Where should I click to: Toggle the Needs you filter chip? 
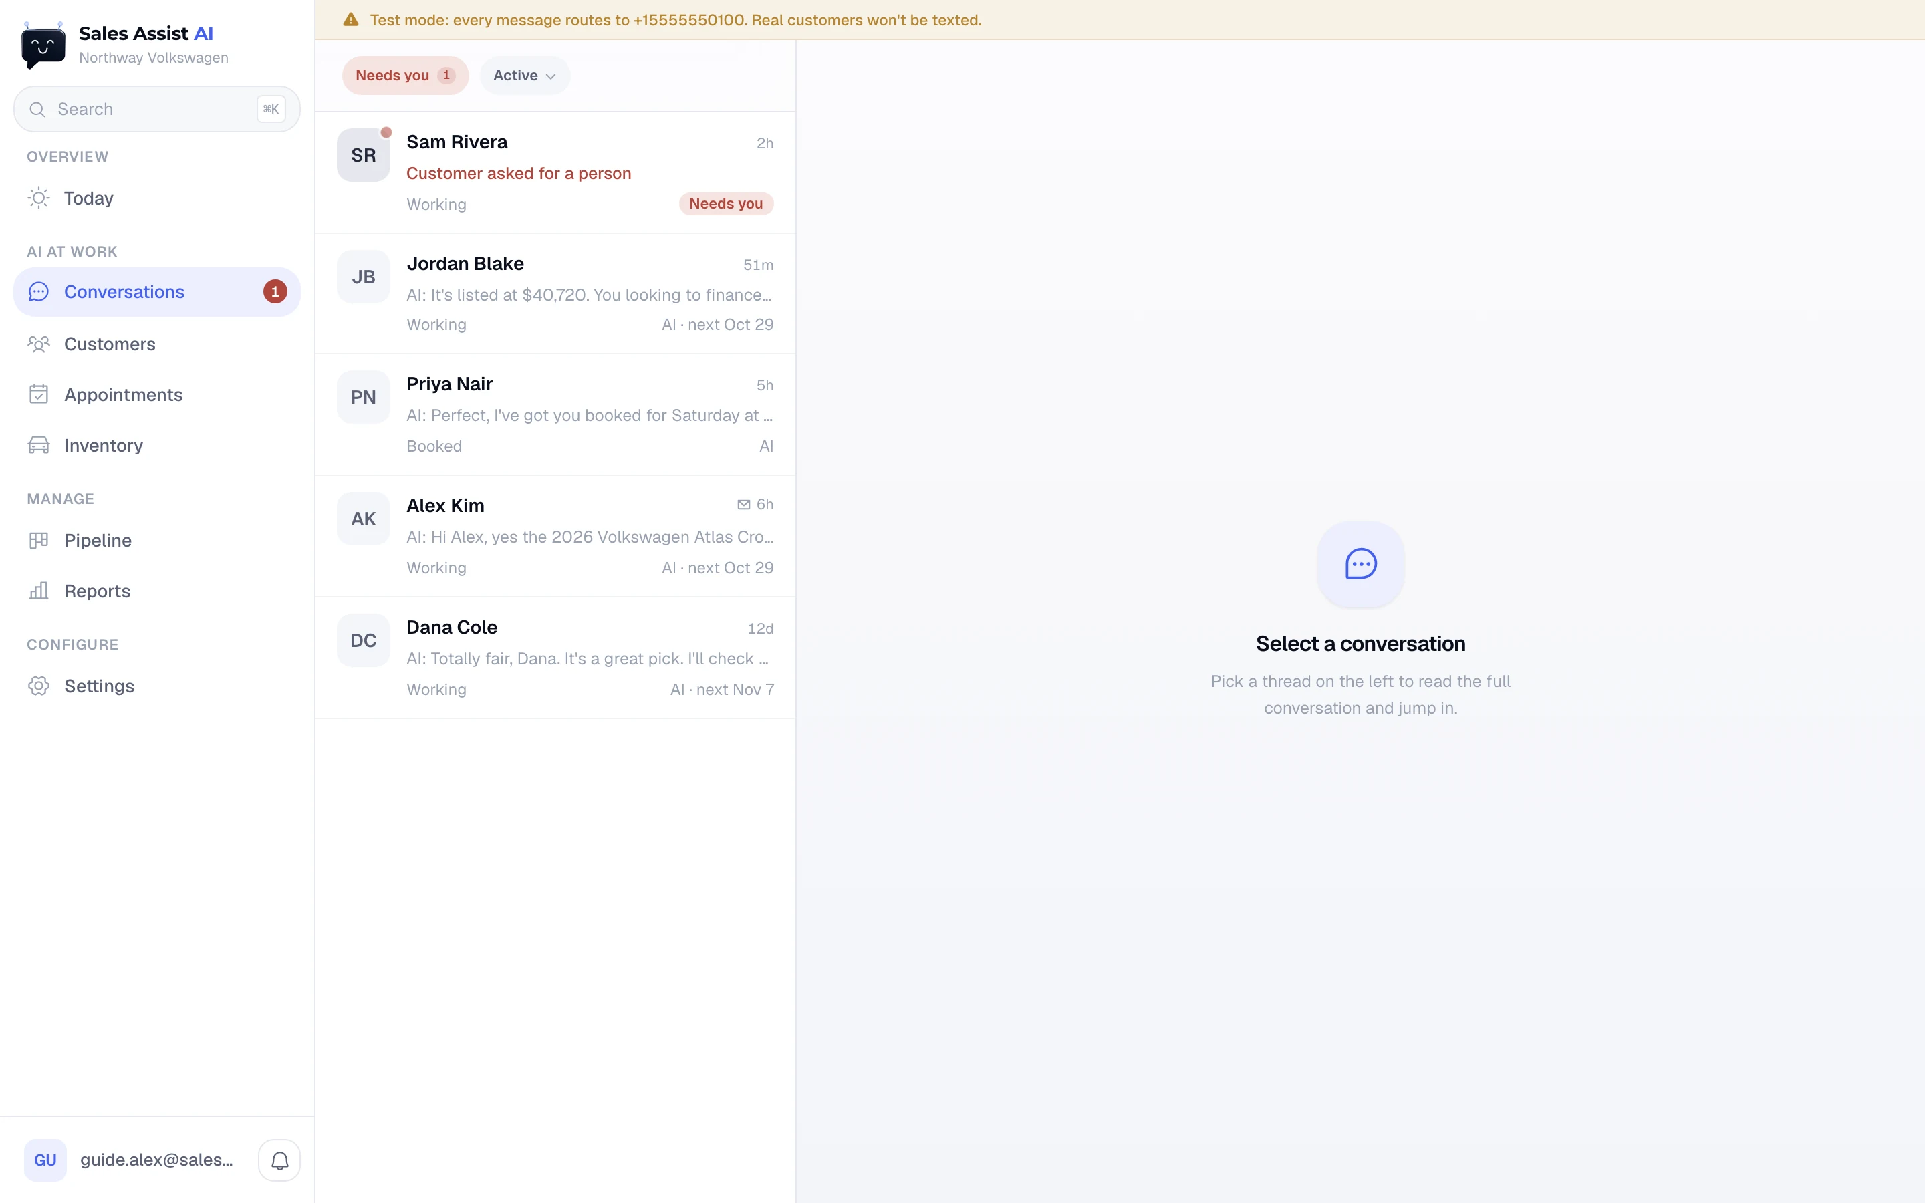[x=405, y=76]
